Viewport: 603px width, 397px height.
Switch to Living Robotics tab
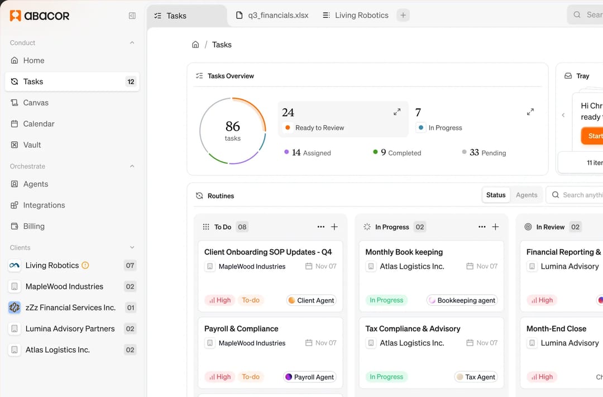pos(355,16)
